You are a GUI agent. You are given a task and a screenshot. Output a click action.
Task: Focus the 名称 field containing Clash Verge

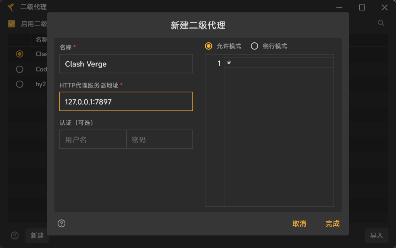click(x=126, y=64)
